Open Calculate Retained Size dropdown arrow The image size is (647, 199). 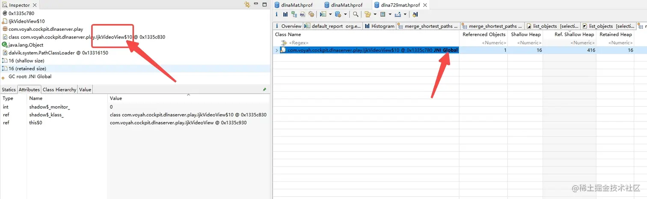390,14
